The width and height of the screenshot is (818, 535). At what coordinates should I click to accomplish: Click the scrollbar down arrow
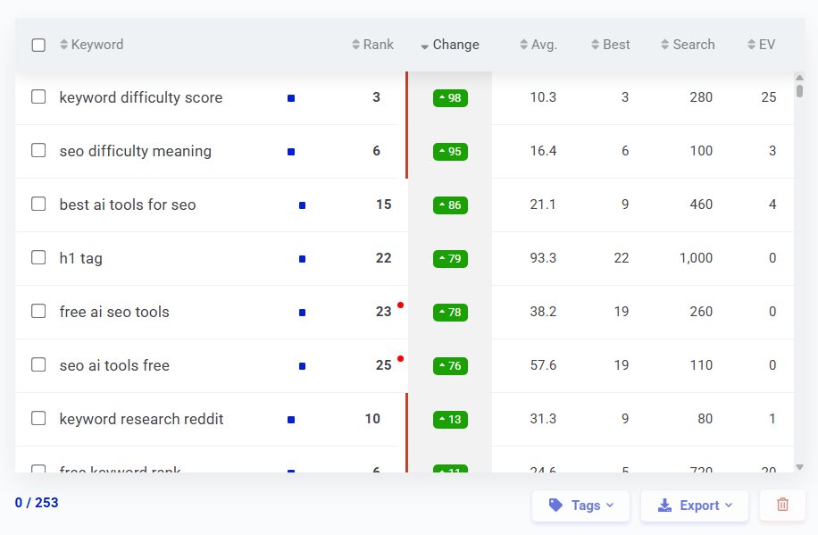[x=799, y=466]
